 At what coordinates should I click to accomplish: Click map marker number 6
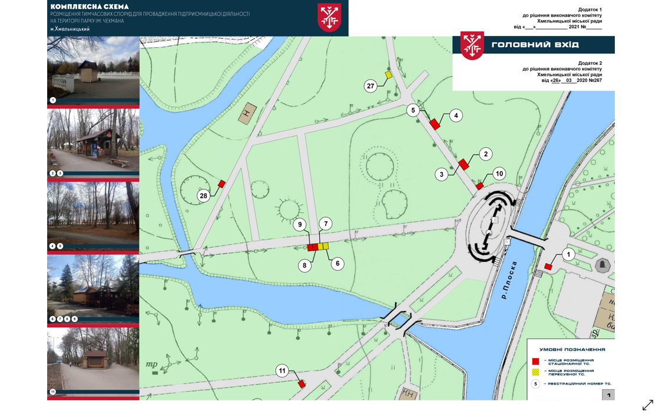[337, 264]
